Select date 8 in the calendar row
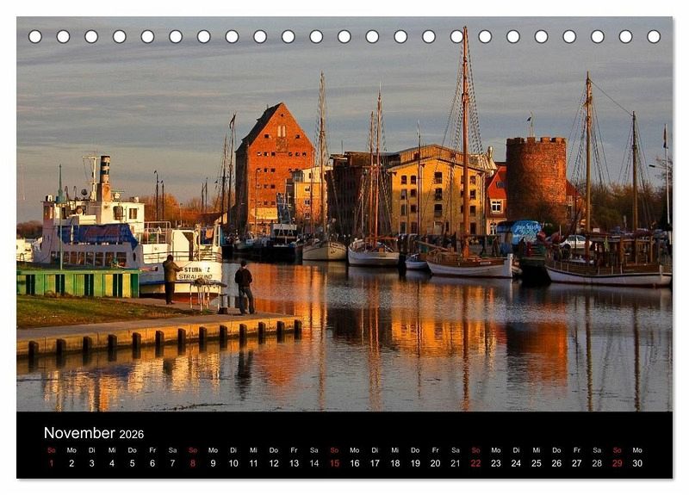689x495 pixels. point(193,463)
